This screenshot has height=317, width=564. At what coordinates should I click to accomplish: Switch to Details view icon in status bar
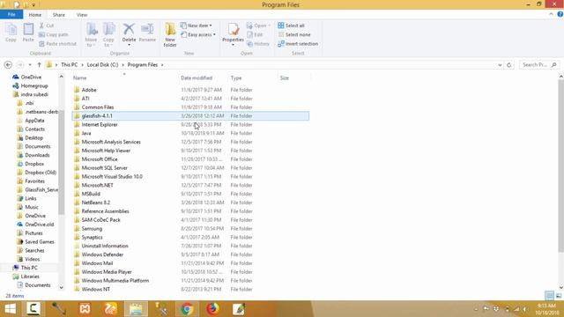tap(549, 296)
